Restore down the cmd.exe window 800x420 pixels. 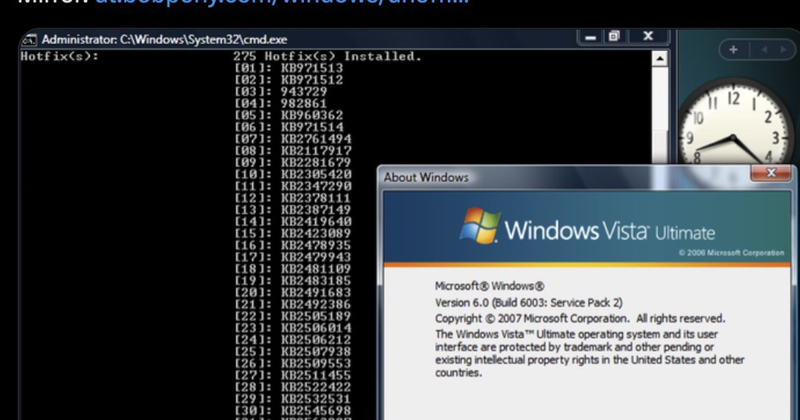(614, 37)
